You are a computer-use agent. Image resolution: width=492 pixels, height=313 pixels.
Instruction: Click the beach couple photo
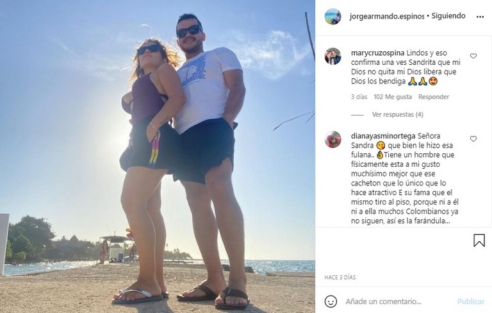pos(158,156)
